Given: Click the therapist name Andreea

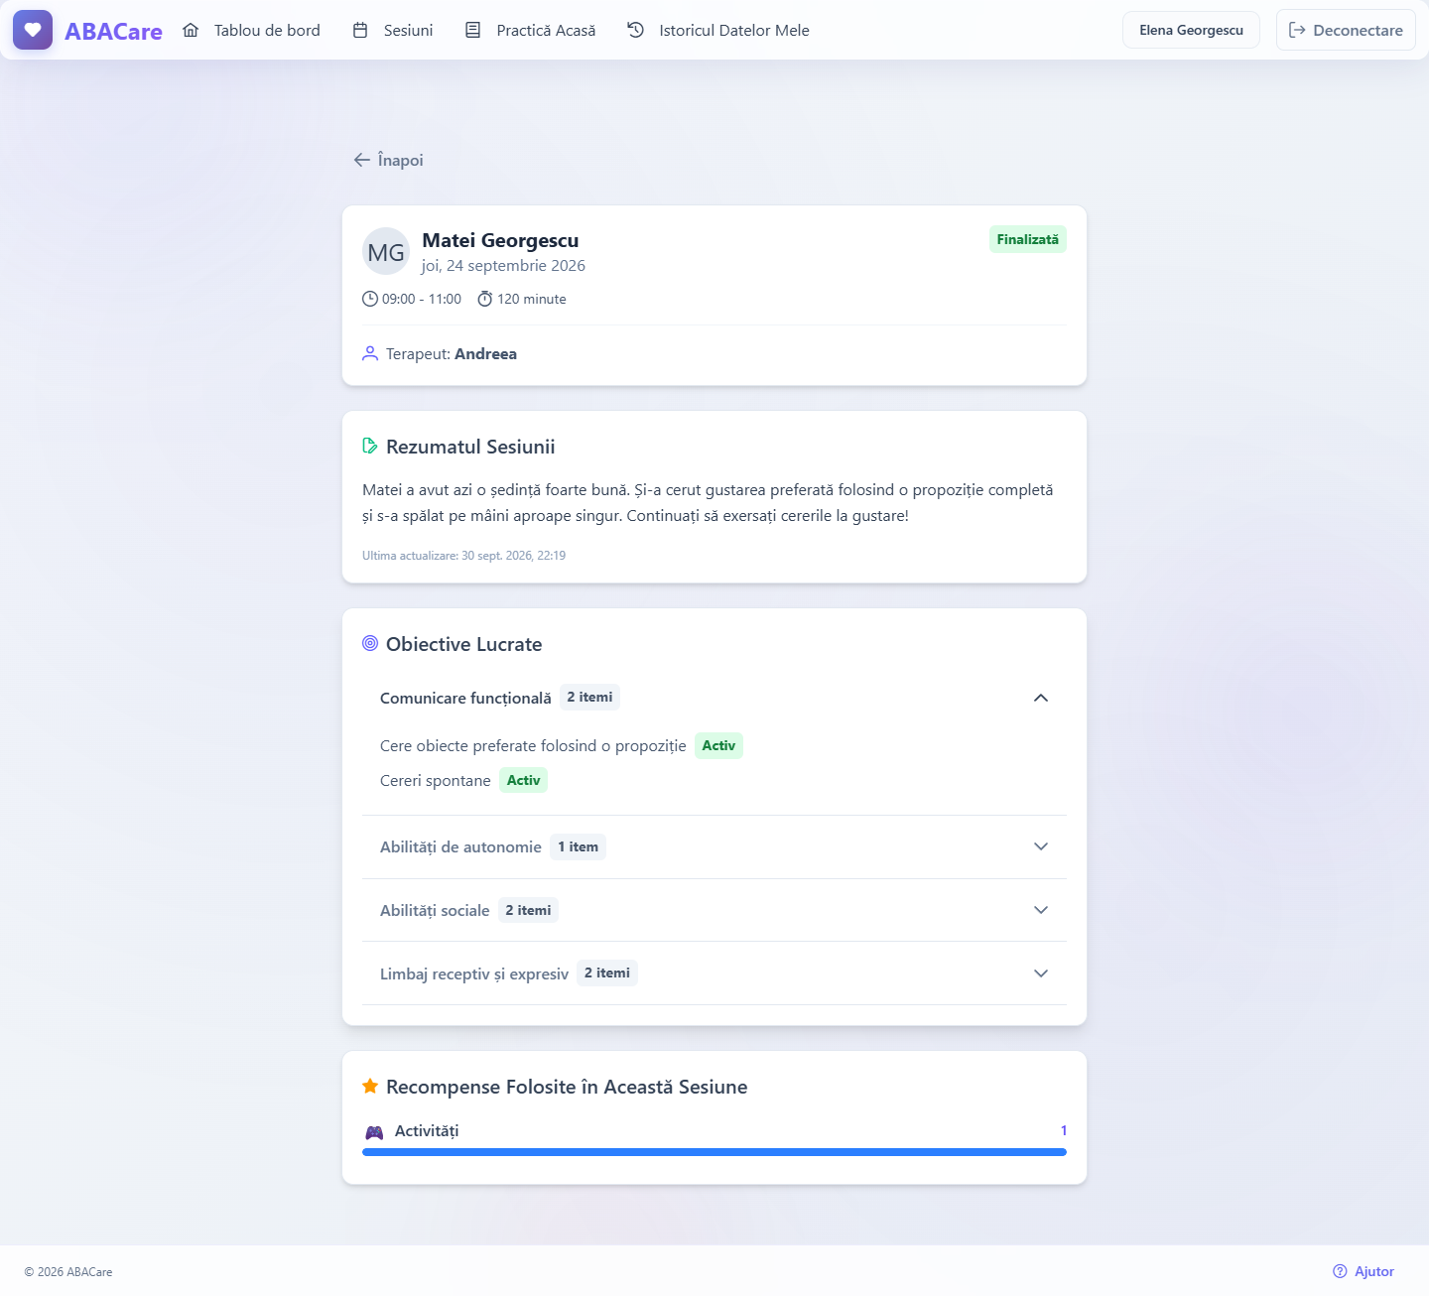Looking at the screenshot, I should (x=485, y=354).
